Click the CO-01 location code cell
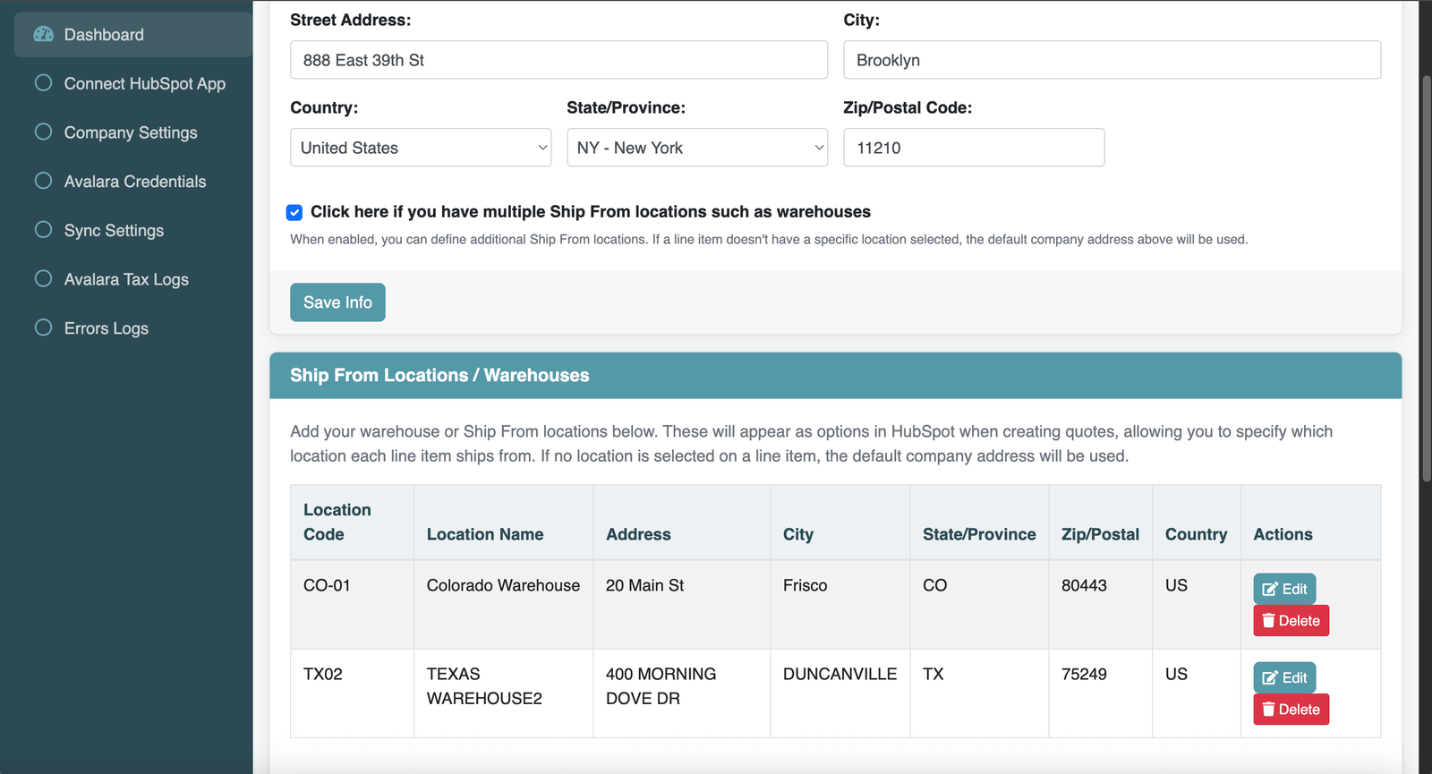 [352, 604]
